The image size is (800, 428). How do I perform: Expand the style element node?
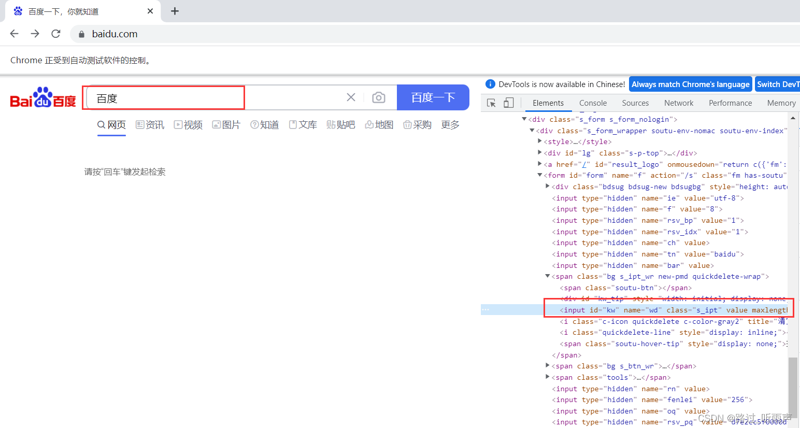[540, 141]
